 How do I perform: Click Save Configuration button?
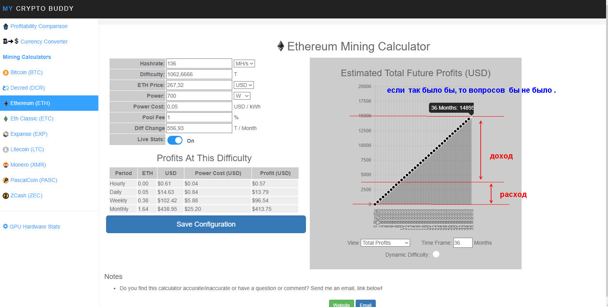(x=206, y=224)
